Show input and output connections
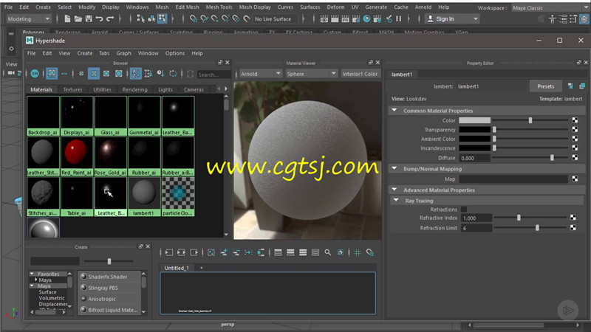 [181, 252]
